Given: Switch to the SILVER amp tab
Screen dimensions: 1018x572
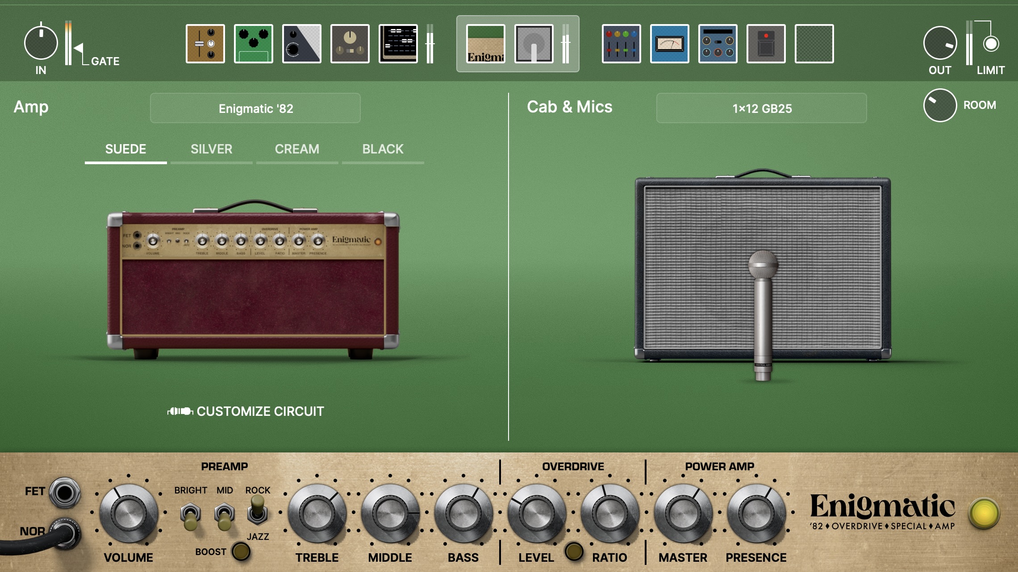Looking at the screenshot, I should click(x=211, y=149).
